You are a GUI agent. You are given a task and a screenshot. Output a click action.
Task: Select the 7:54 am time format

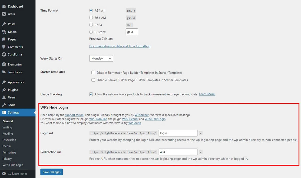[91, 10]
